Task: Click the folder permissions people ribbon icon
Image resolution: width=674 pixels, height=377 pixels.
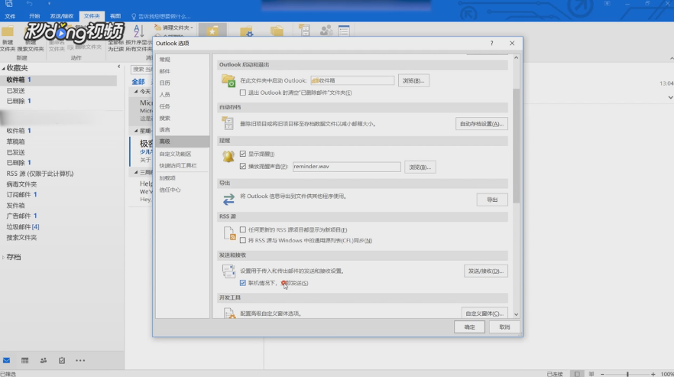Action: point(326,31)
